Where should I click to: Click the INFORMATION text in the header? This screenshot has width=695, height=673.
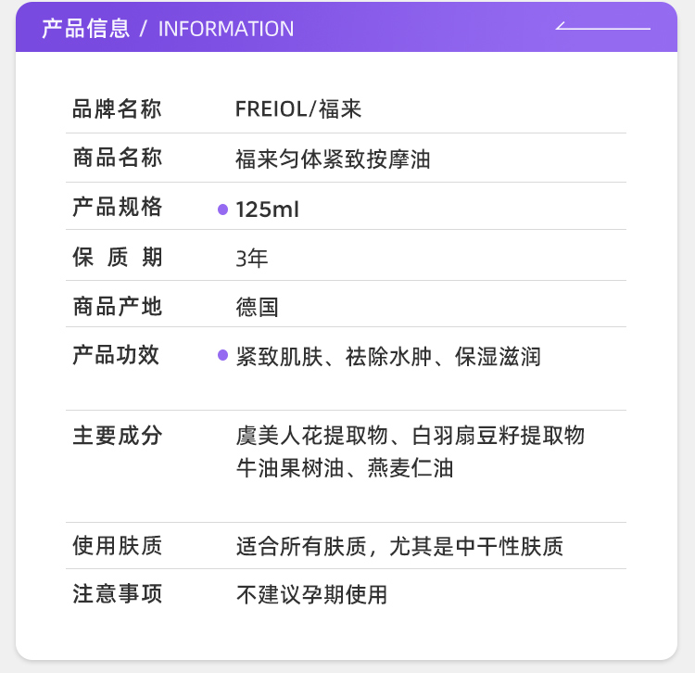(226, 29)
